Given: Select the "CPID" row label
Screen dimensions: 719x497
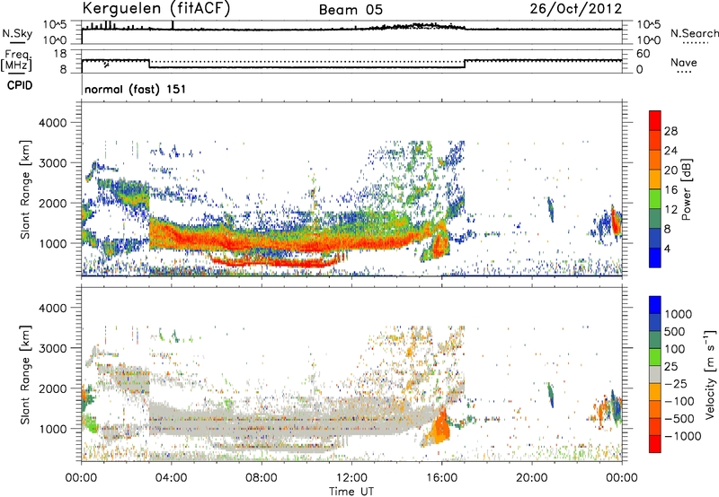Looking at the screenshot, I should pyautogui.click(x=20, y=85).
